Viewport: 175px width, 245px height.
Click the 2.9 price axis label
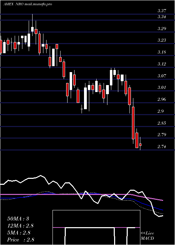[161, 111]
